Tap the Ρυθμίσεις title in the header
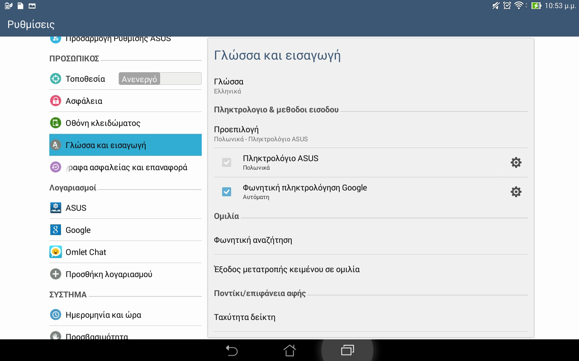Viewport: 579px width, 361px height. (31, 24)
